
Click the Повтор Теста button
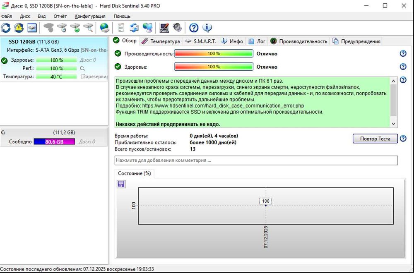[x=375, y=139]
